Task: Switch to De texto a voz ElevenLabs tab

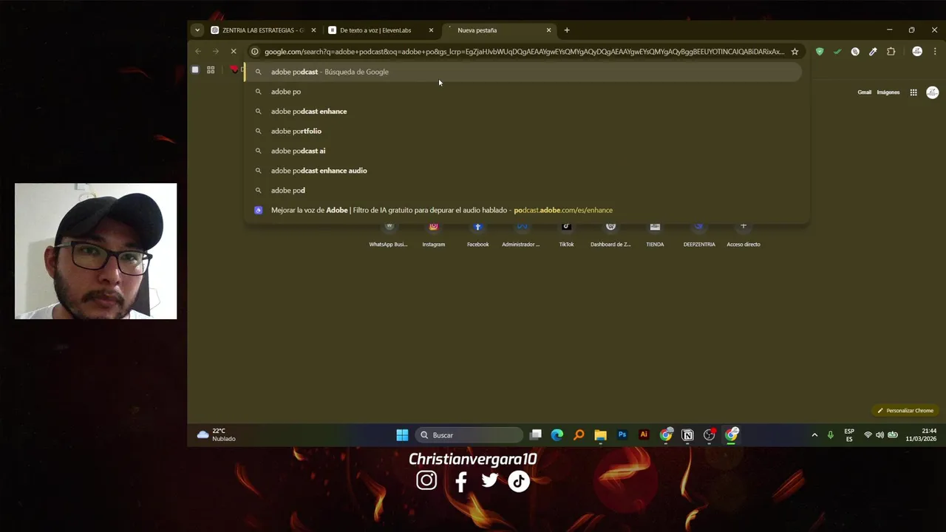Action: (381, 30)
